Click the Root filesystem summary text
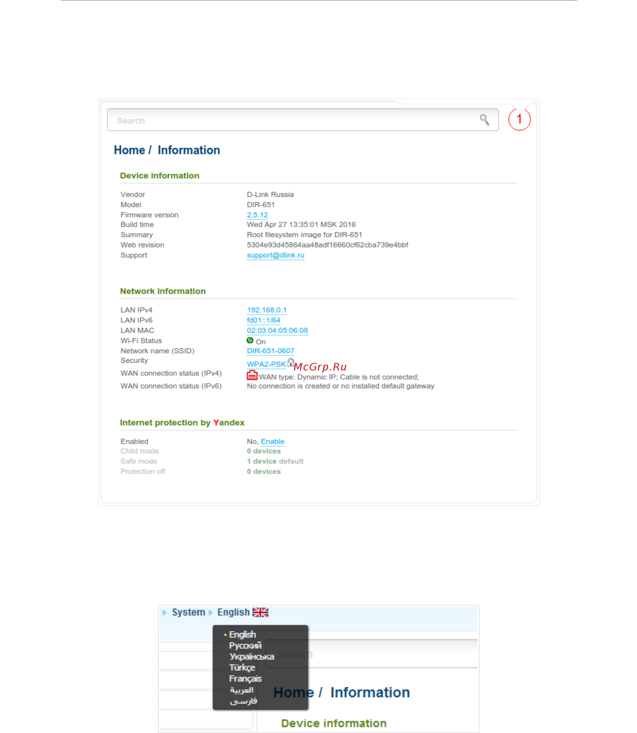637x733 pixels. click(x=304, y=235)
